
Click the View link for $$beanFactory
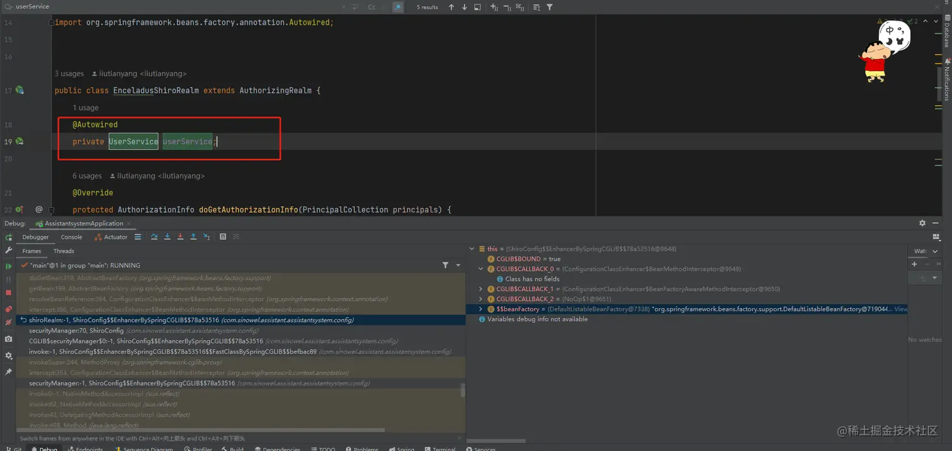(x=901, y=309)
